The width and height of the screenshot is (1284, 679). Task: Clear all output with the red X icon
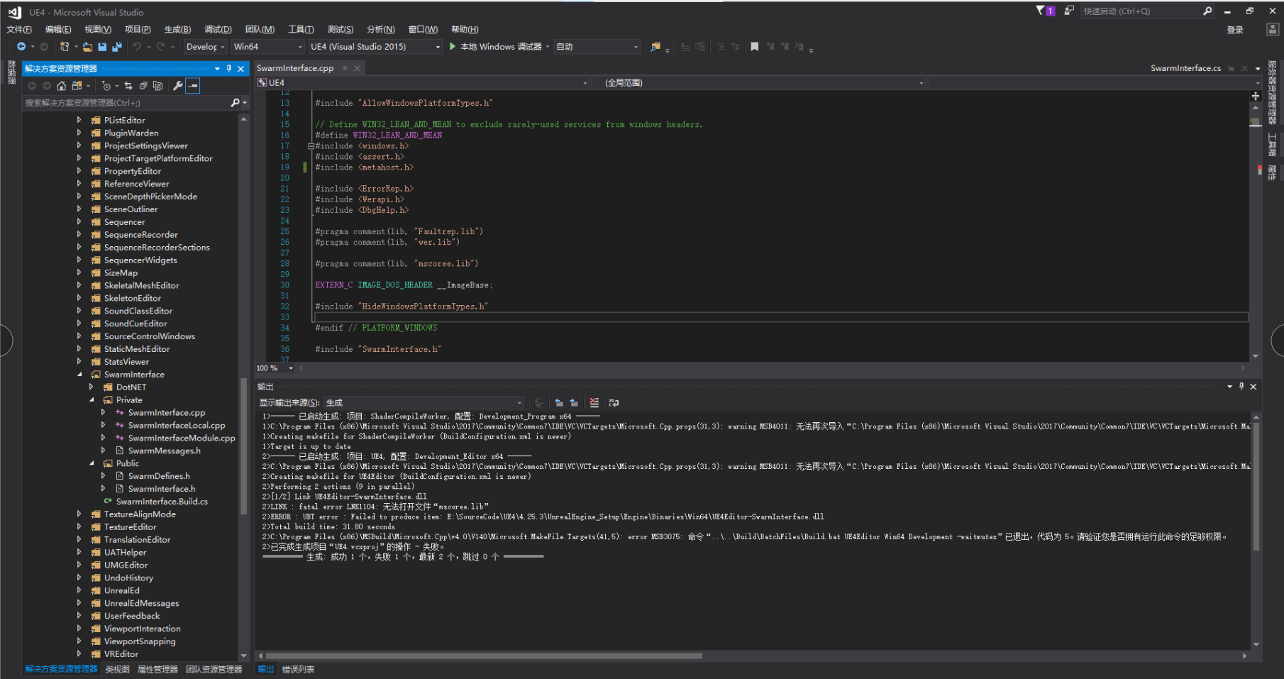pos(594,402)
